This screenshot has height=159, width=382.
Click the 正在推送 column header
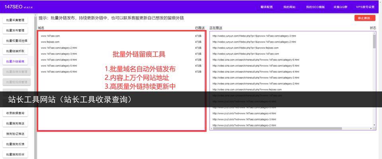[216, 28]
